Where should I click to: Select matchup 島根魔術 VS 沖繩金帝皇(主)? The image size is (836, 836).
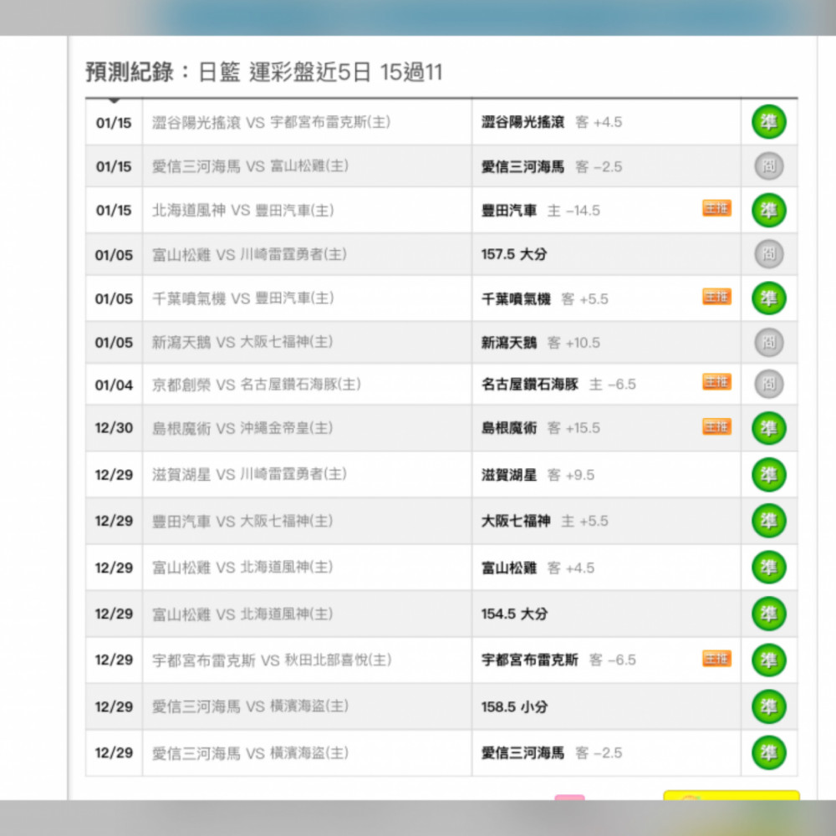click(242, 428)
